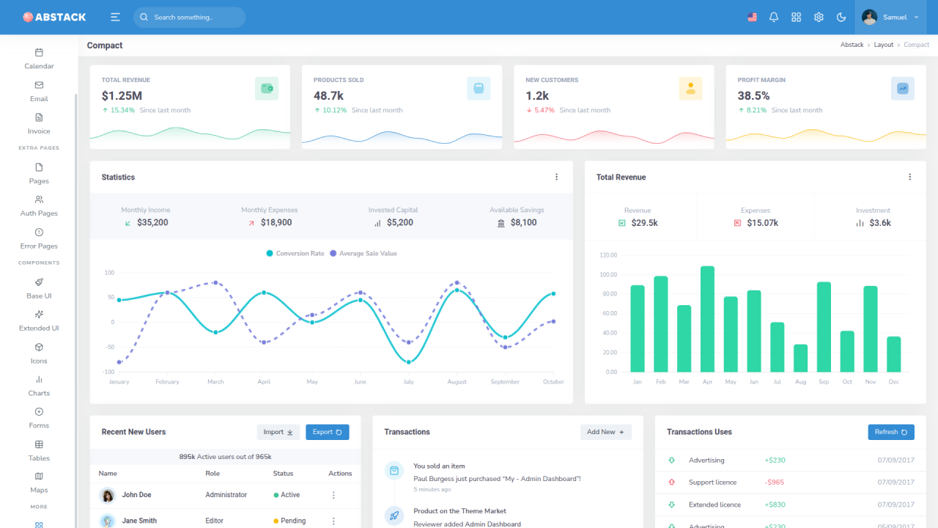This screenshot has width=938, height=528.
Task: Open the Extended UI sidebar icon
Action: click(39, 315)
